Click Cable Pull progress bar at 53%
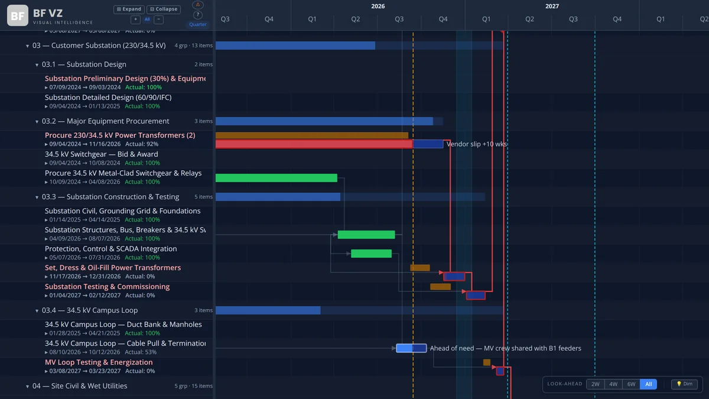Image resolution: width=709 pixels, height=399 pixels. click(x=411, y=348)
